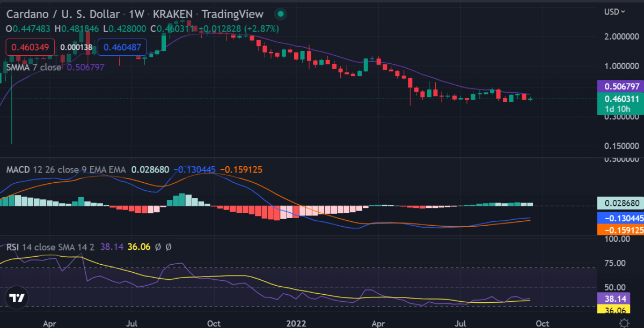Image resolution: width=644 pixels, height=328 pixels.
Task: Click the 2022 label on time axis
Action: coord(296,323)
